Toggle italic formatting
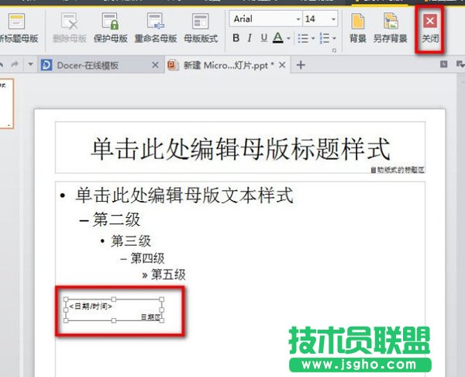 tap(250, 37)
